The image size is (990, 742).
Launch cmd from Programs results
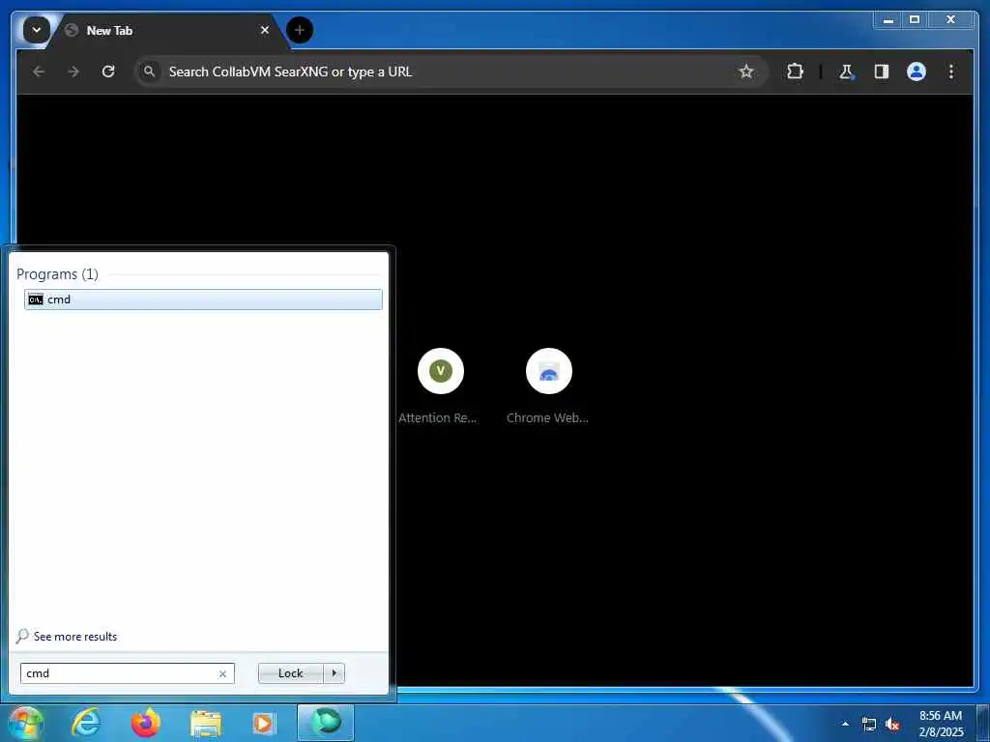pyautogui.click(x=203, y=300)
